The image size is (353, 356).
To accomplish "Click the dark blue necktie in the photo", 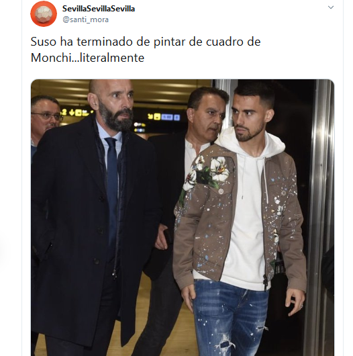I will pos(112,195).
